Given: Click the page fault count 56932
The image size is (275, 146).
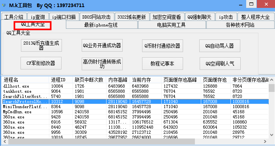Looking at the screenshot, I should tap(80, 122).
